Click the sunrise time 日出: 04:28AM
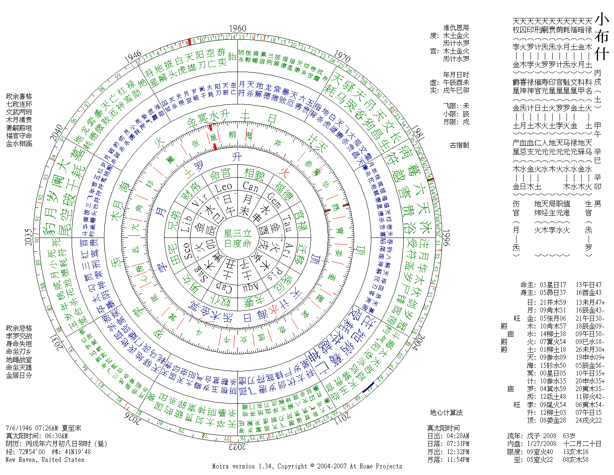 pos(448,436)
